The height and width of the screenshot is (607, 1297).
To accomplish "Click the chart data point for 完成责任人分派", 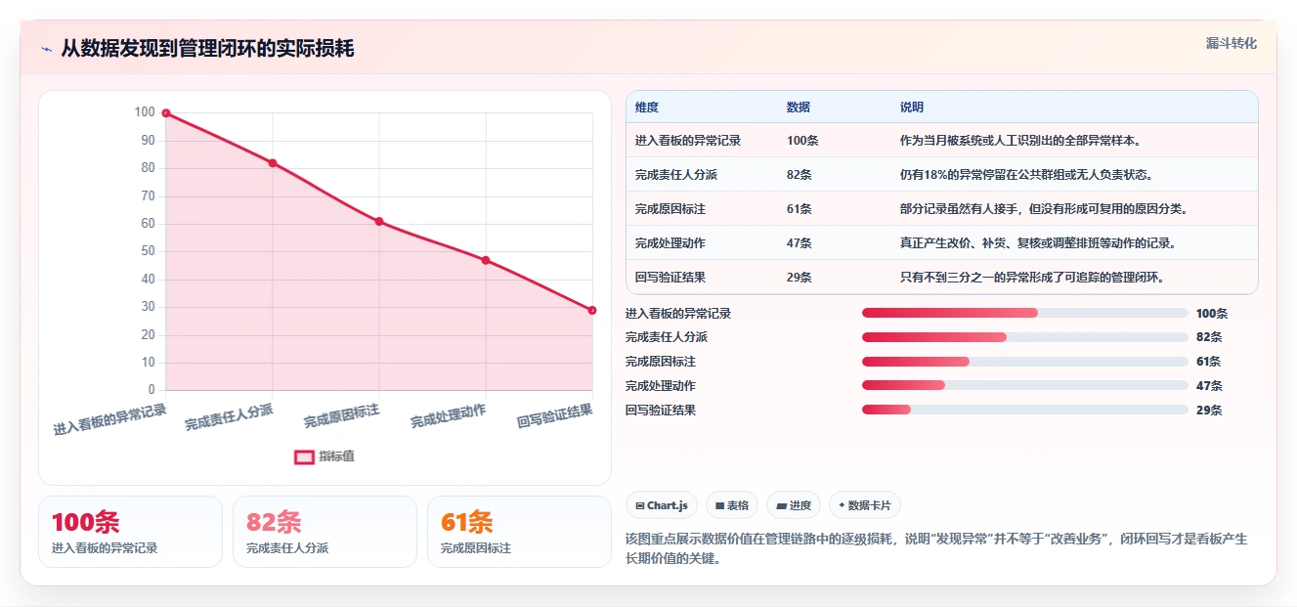I will coord(273,163).
